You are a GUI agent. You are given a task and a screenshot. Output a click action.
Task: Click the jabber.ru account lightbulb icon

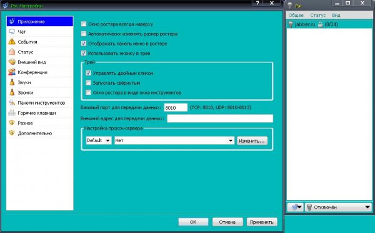pyautogui.click(x=291, y=24)
